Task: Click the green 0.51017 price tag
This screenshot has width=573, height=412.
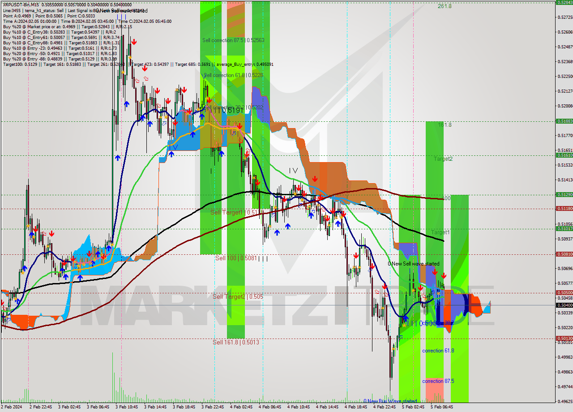Action: (x=564, y=228)
